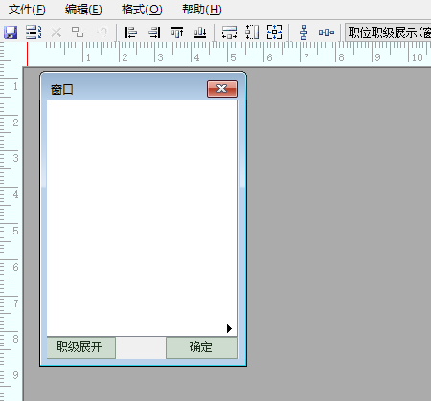This screenshot has height=401, width=431.
Task: Click the 职级展开 button
Action: 81,347
